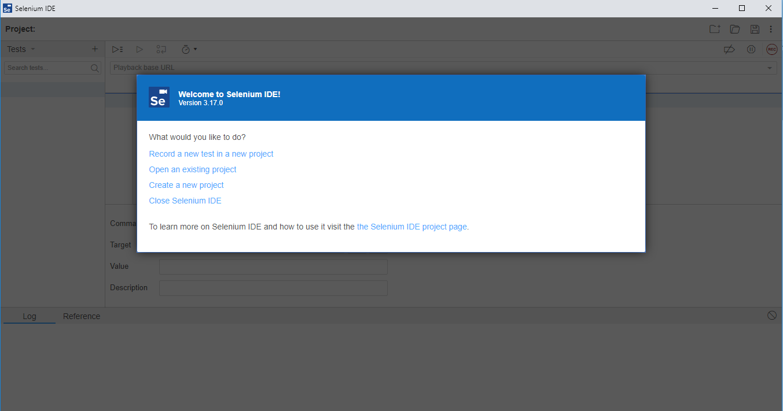The width and height of the screenshot is (783, 411).
Task: Toggle the disable breakpoints icon
Action: point(729,50)
